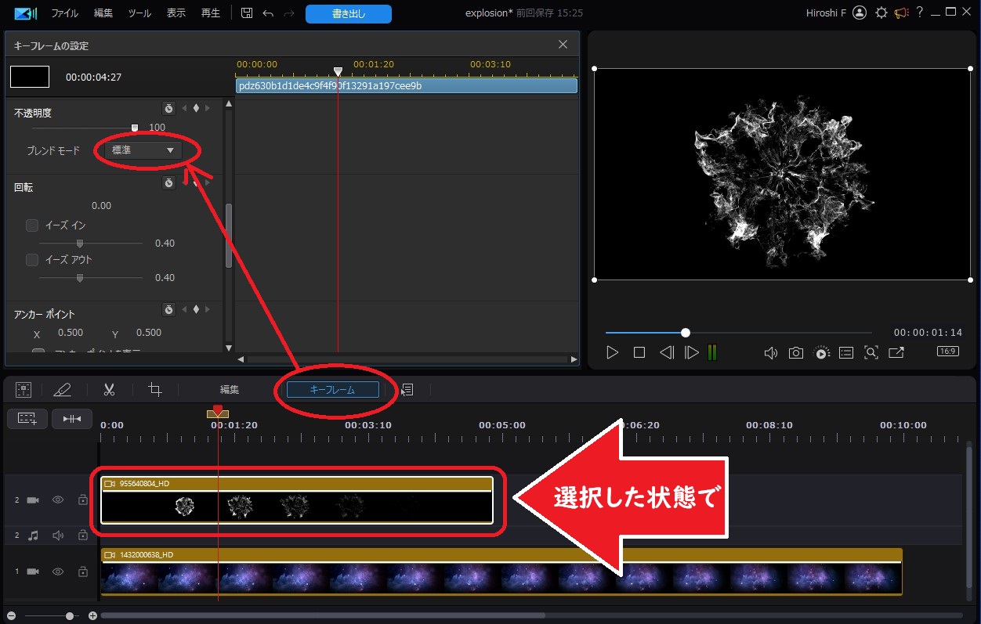Screen dimensions: 981x624
Task: Open the 再生 menu
Action: [211, 13]
